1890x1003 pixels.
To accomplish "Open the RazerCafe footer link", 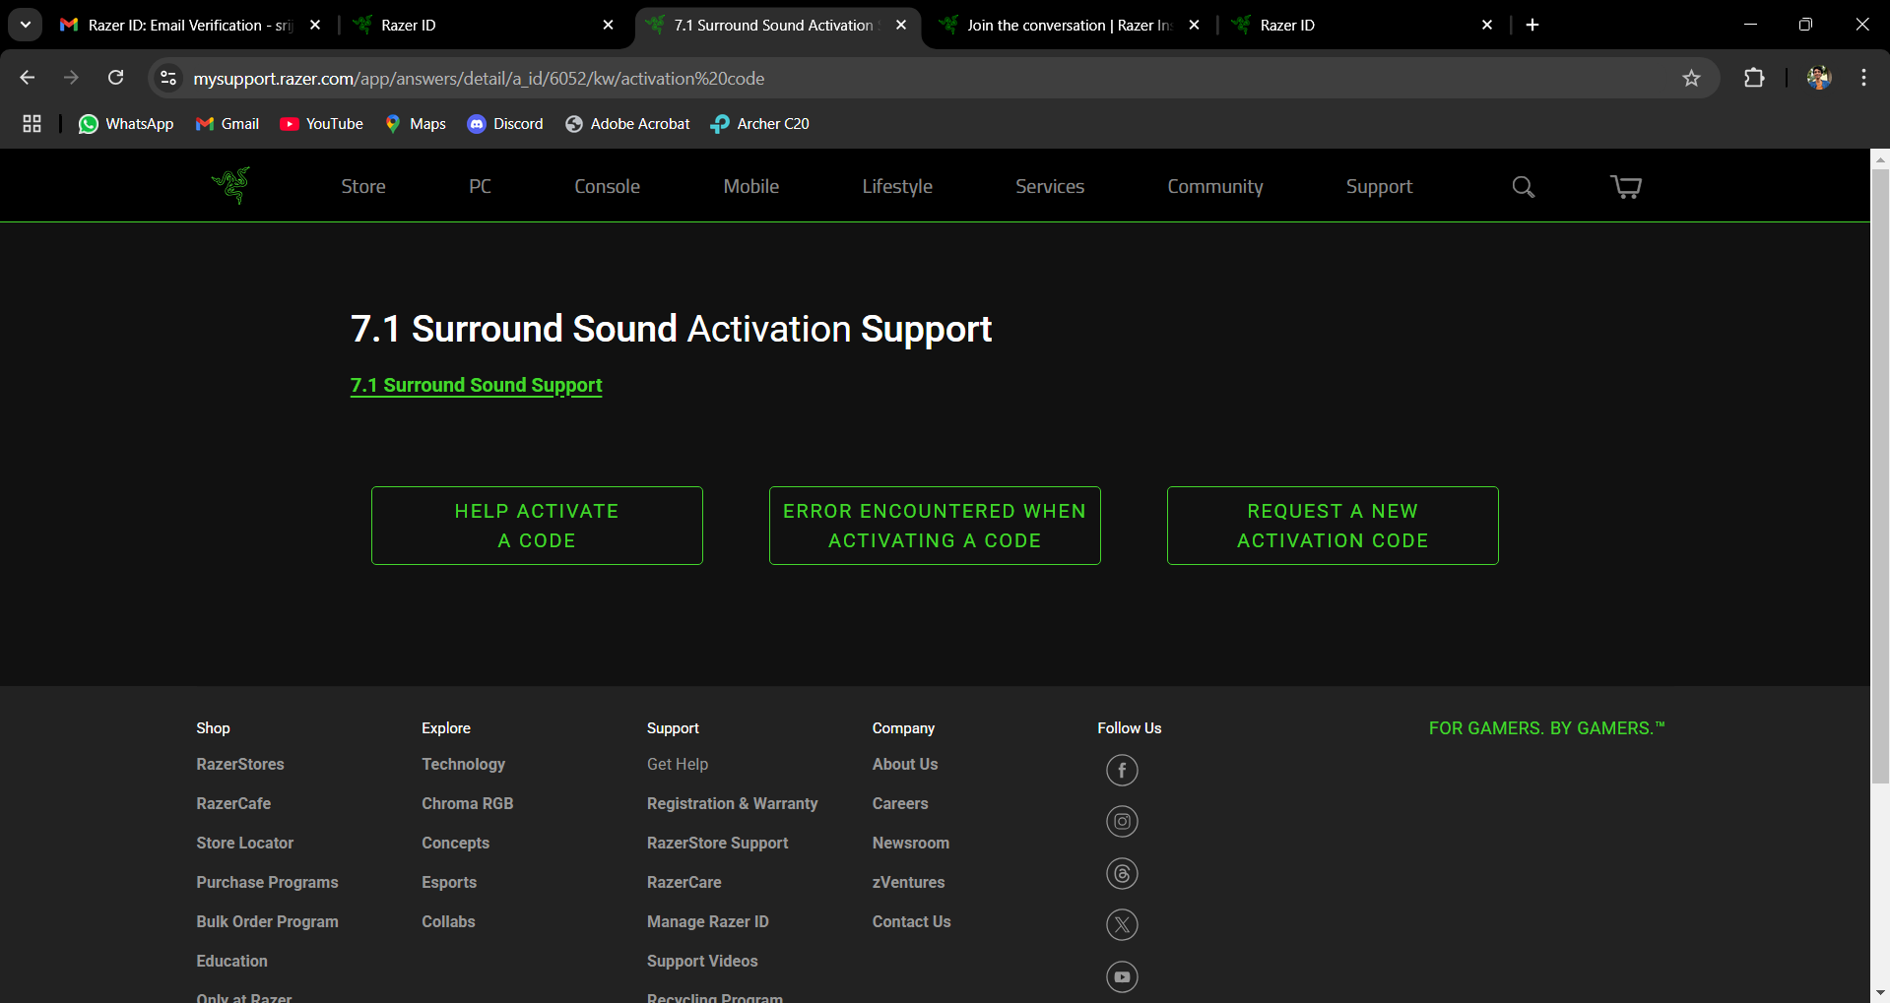I will click(x=233, y=803).
